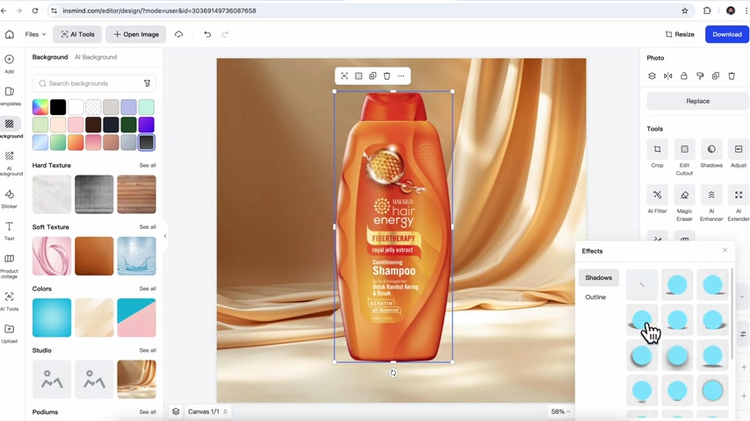The height and width of the screenshot is (421, 750).
Task: Click the Resize button
Action: 680,34
